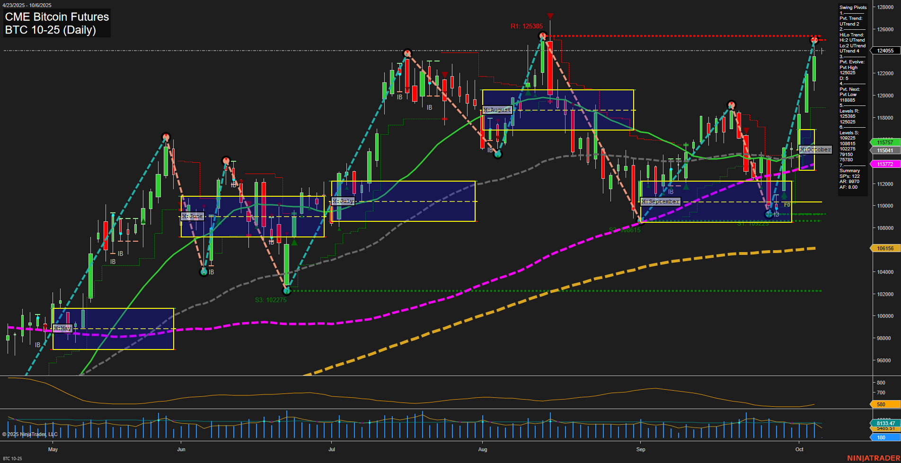Click the M:August monthly range label

click(497, 110)
